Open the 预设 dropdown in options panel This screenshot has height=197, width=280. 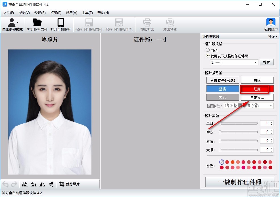(x=272, y=36)
